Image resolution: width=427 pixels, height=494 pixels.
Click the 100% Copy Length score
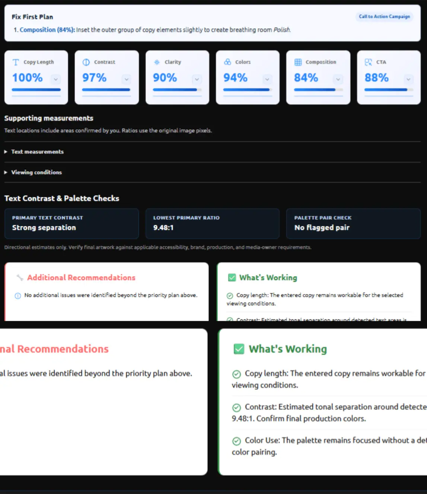(x=27, y=77)
